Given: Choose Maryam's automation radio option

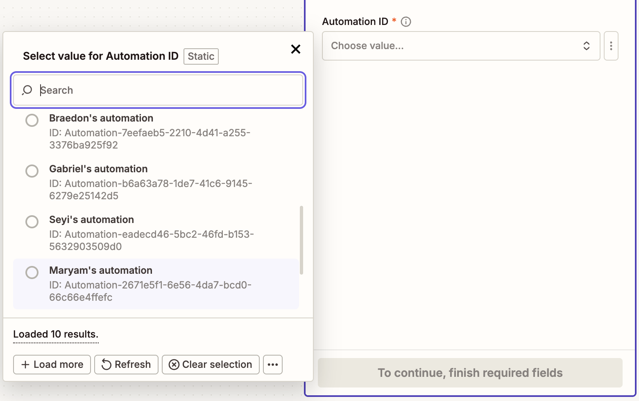Looking at the screenshot, I should click(32, 273).
